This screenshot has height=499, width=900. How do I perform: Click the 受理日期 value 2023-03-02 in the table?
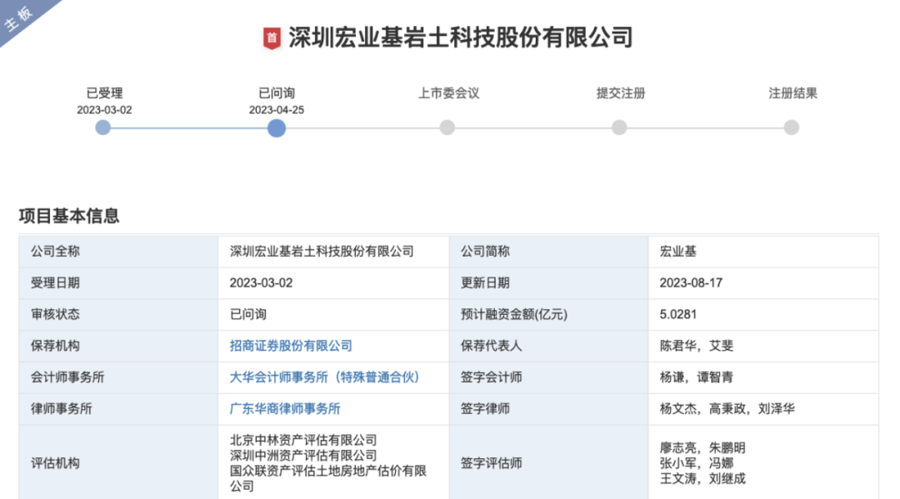[x=261, y=283]
